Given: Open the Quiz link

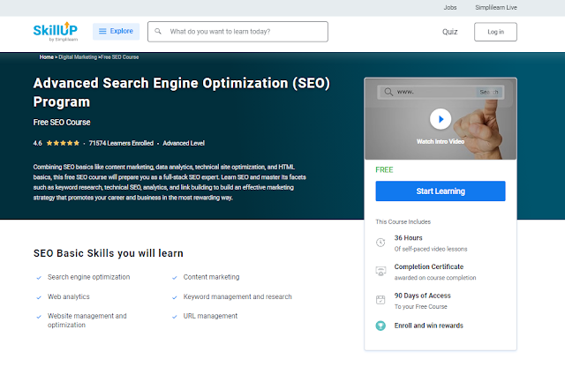Looking at the screenshot, I should [449, 32].
